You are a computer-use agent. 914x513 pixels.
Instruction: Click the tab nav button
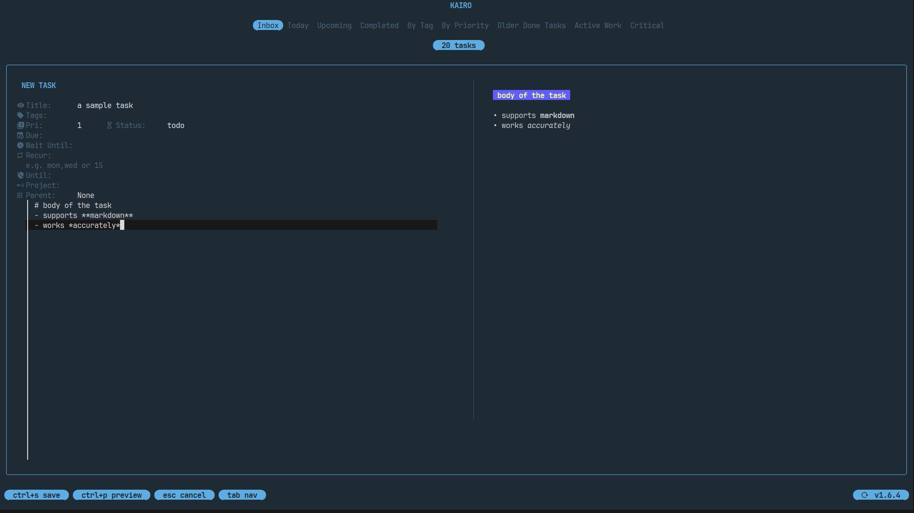242,495
